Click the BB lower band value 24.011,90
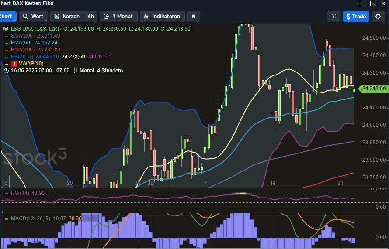 (x=99, y=57)
